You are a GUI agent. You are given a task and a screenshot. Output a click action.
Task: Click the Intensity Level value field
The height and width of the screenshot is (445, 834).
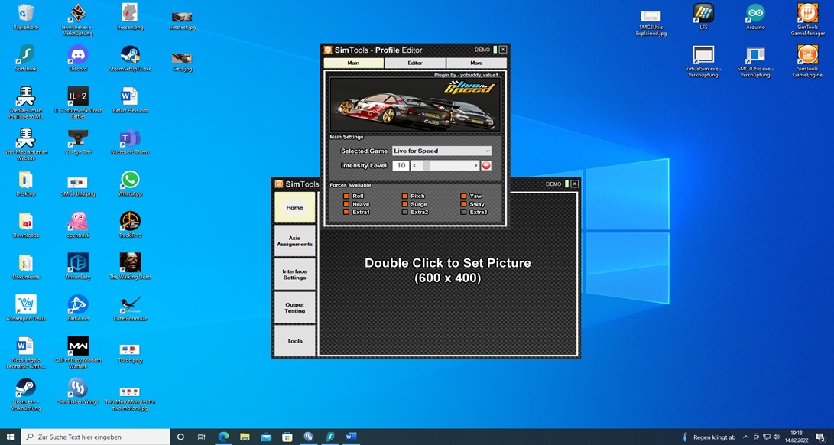point(401,166)
